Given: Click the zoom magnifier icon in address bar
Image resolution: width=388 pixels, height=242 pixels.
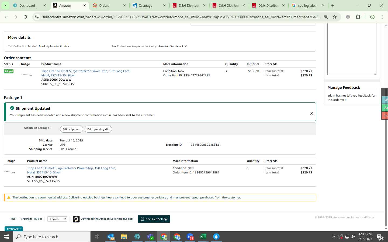Looking at the screenshot, I should 326,17.
